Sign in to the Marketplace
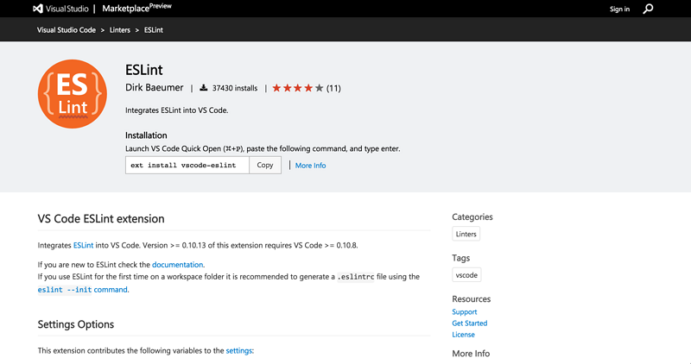The height and width of the screenshot is (364, 691). click(x=619, y=9)
